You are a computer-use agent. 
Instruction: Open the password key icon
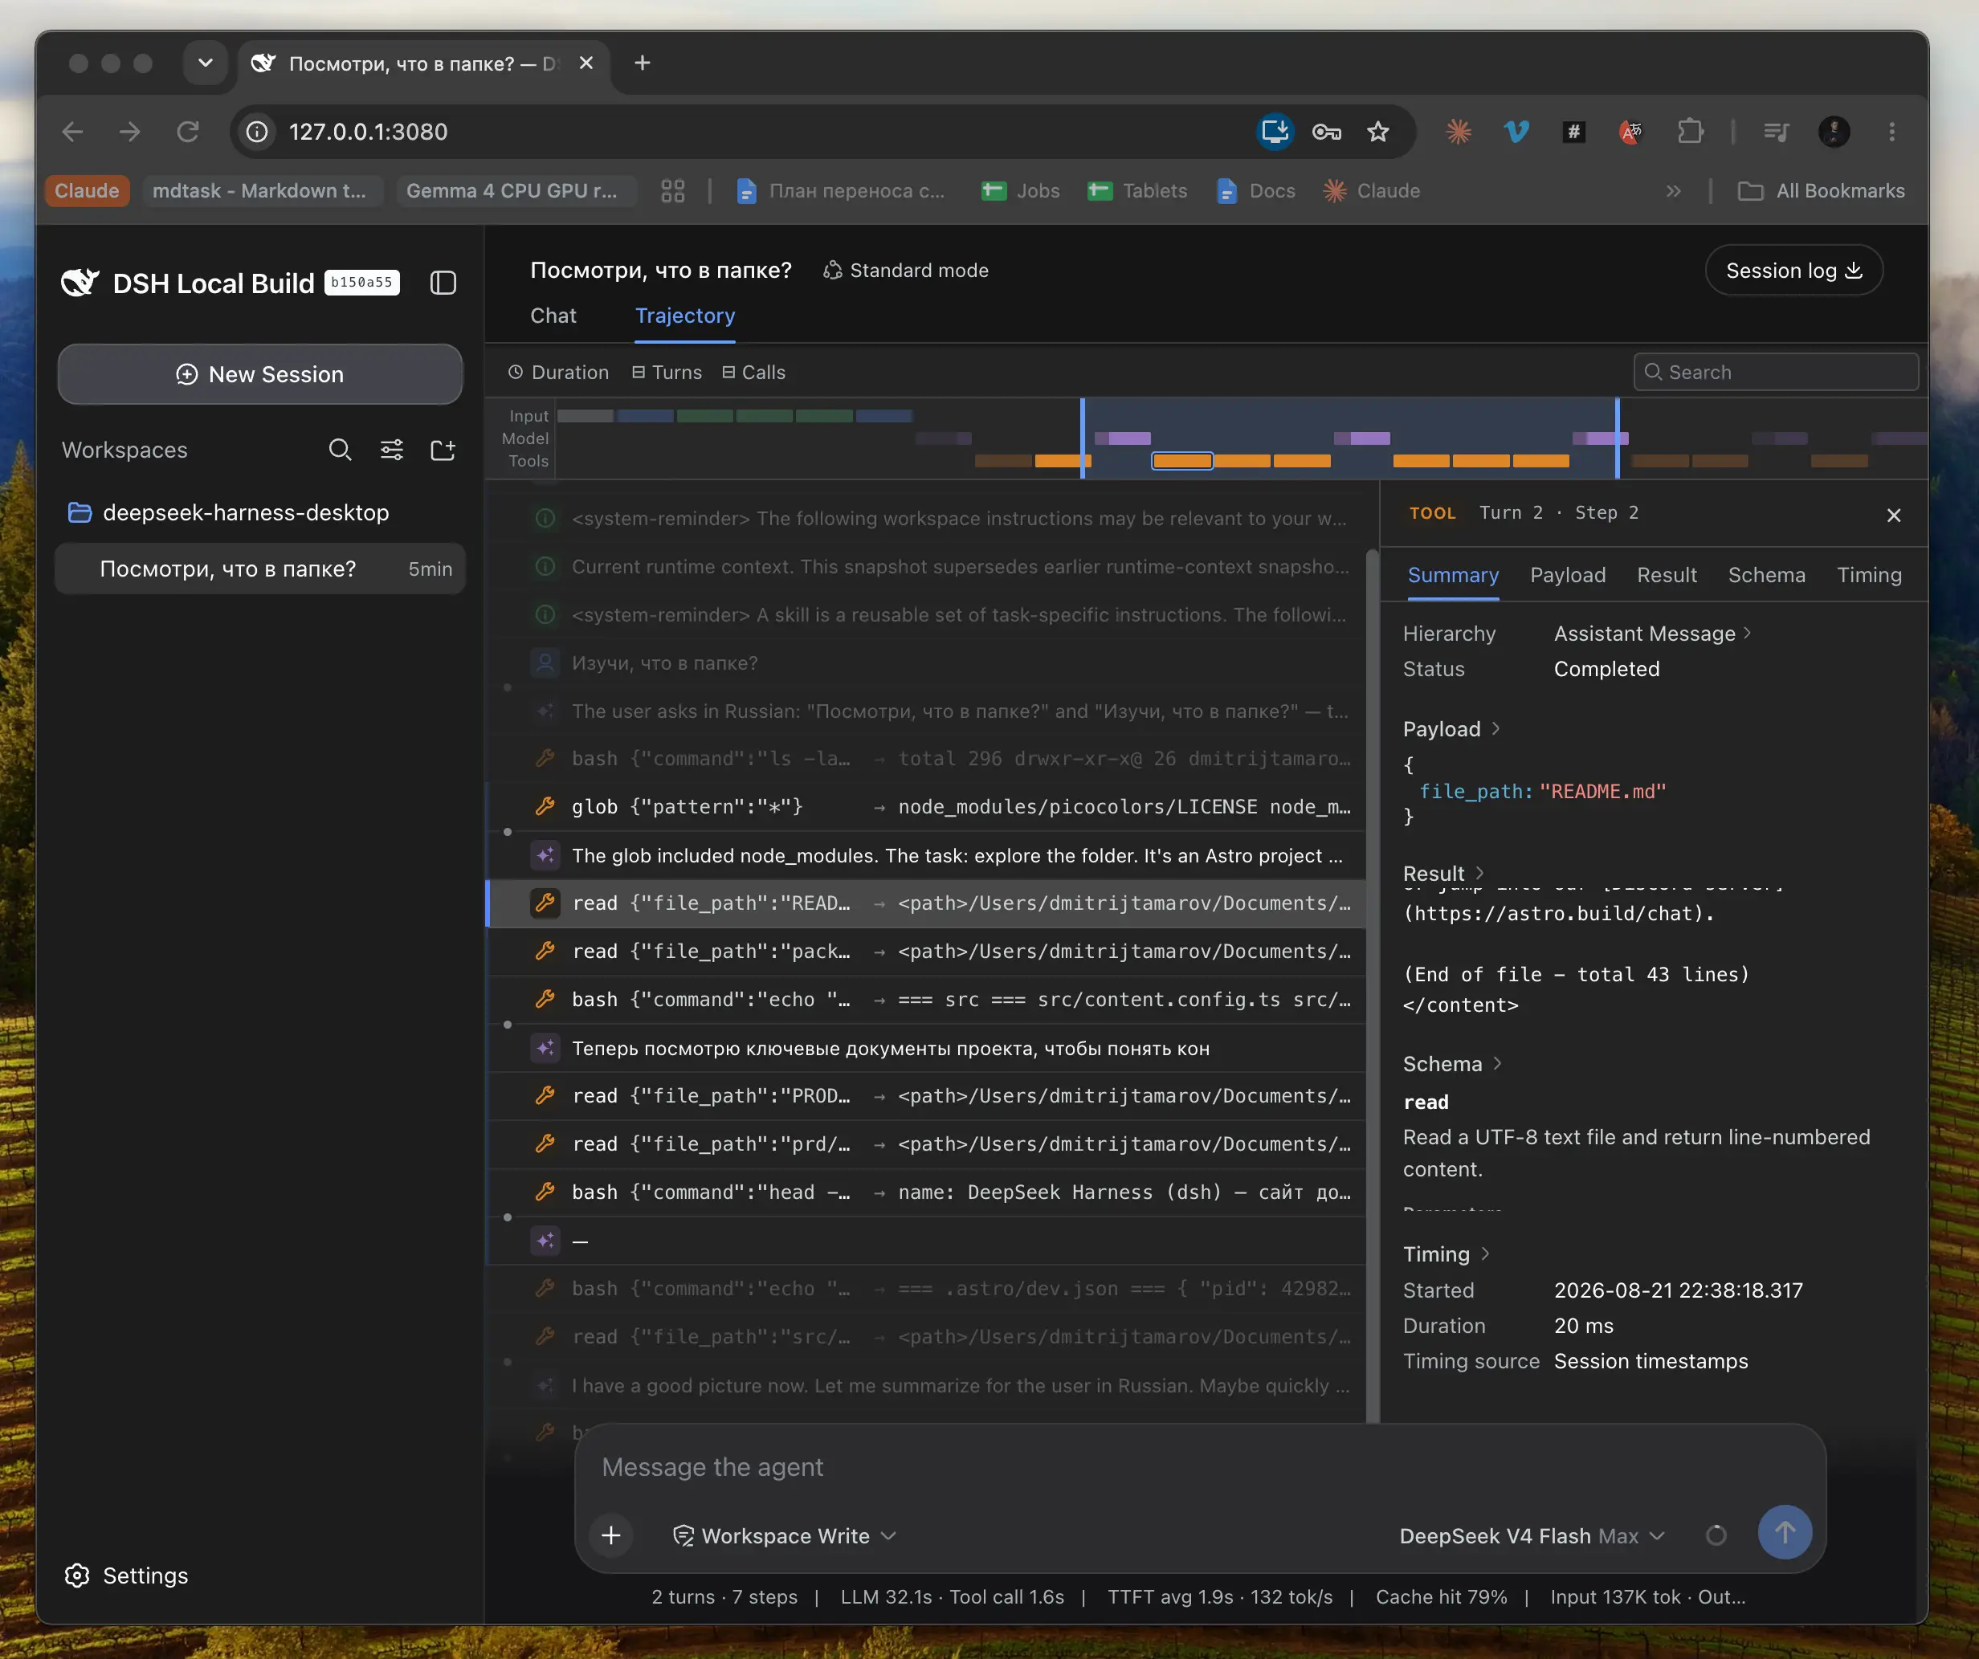1327,132
